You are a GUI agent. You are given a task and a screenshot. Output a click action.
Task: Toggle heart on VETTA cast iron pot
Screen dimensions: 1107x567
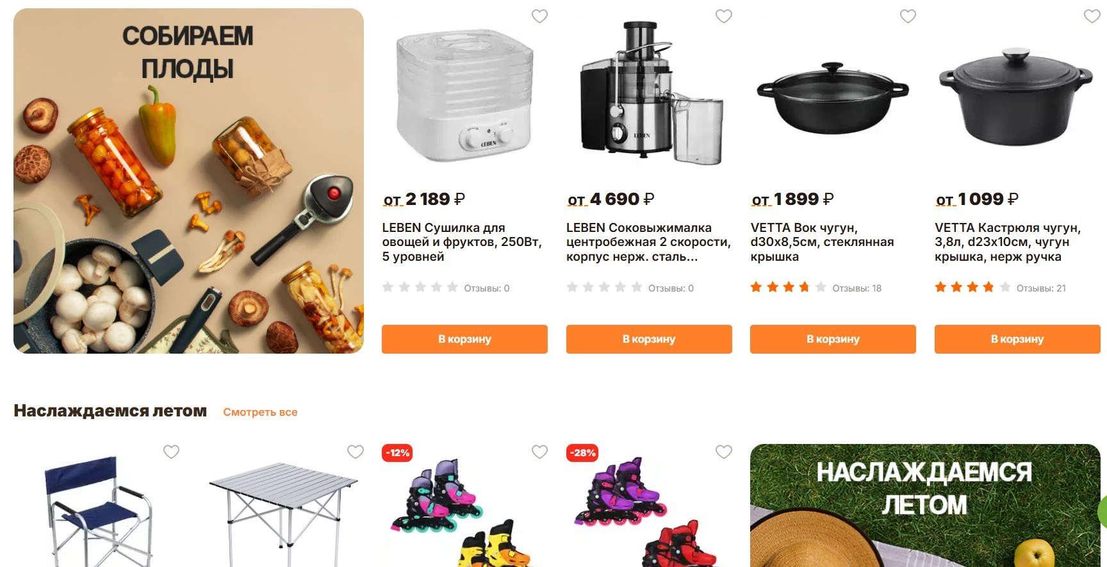[1092, 16]
